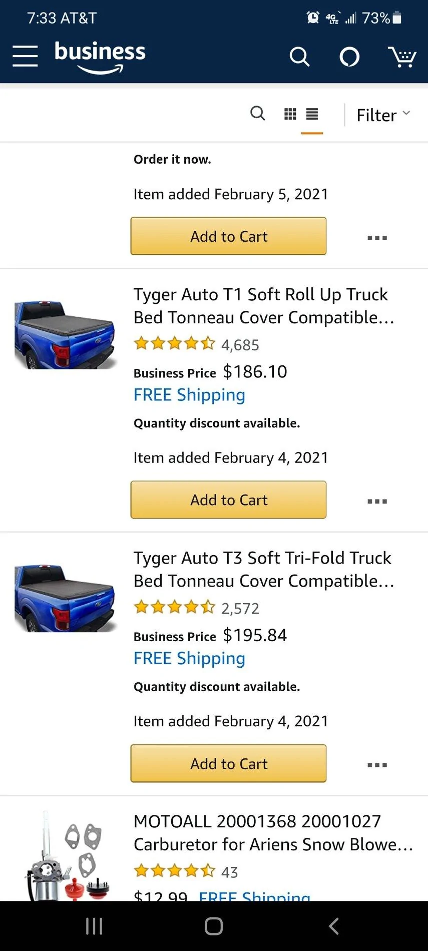This screenshot has height=951, width=428.
Task: Tap Android recent apps button
Action: (94, 926)
